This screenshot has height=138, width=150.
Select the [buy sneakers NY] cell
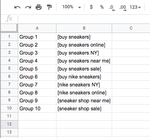(84, 53)
